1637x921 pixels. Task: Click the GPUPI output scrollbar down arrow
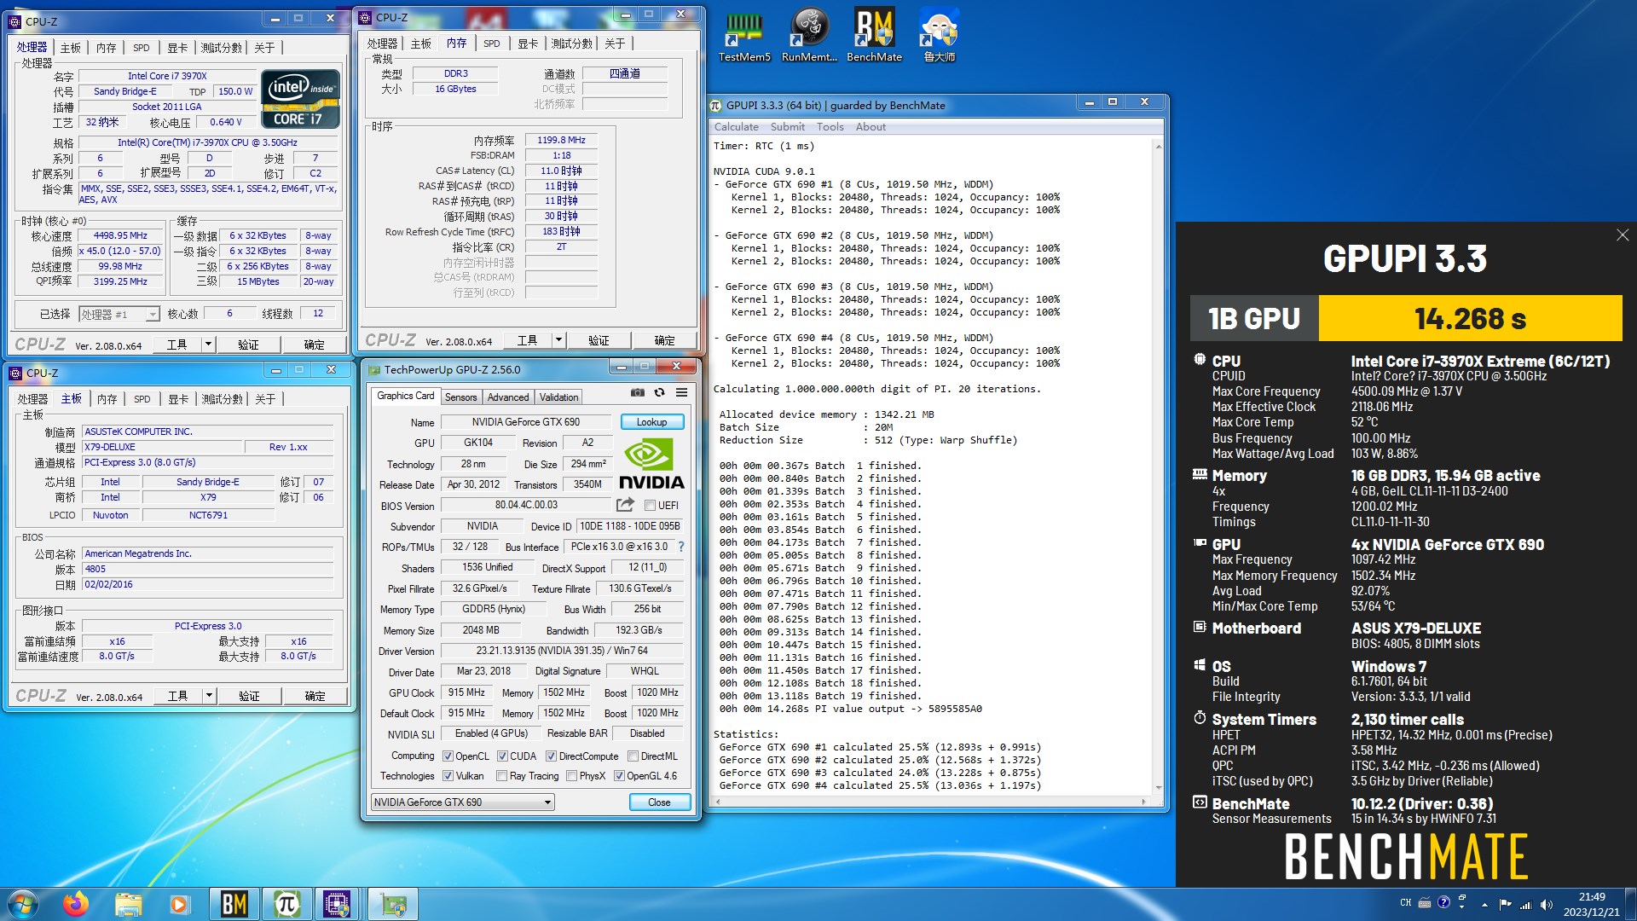[1158, 788]
